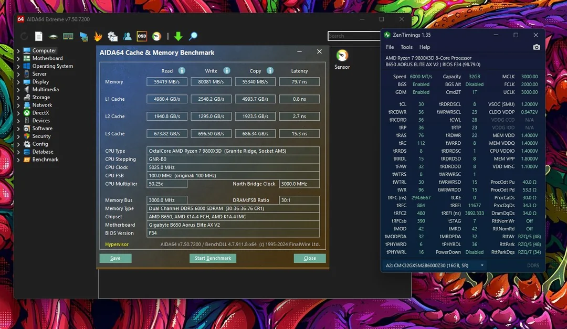Screen dimensions: 567x329
Task: Click the user contact toolbar icon
Action: coord(127,36)
